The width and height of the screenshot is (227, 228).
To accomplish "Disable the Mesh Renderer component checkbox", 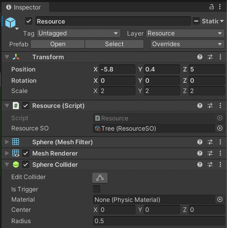I will 26,153.
